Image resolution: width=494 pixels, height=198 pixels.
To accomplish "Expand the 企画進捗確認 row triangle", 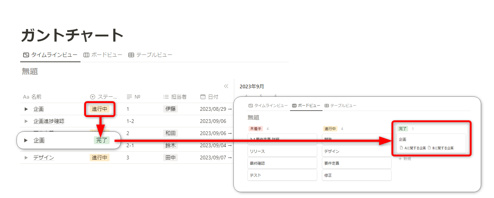I will (x=26, y=121).
